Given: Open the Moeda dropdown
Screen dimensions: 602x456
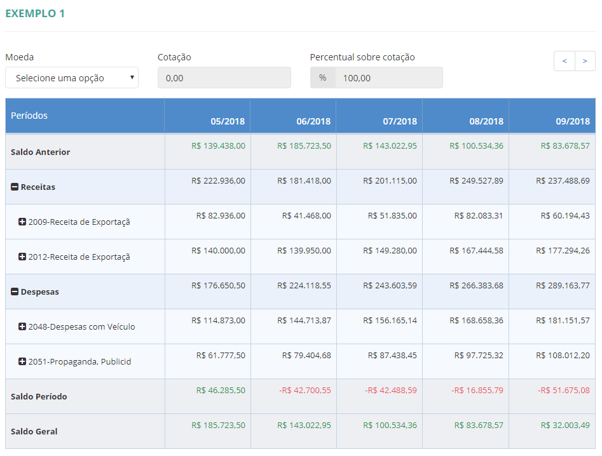Looking at the screenshot, I should (72, 78).
